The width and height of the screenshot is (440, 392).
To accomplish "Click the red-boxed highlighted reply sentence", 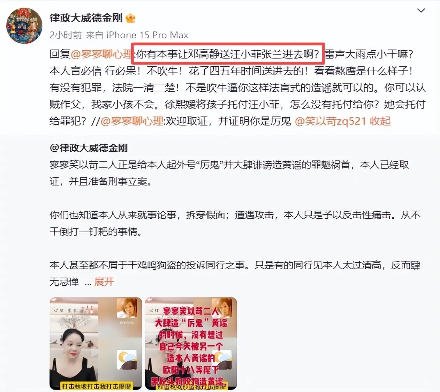I will tap(228, 54).
